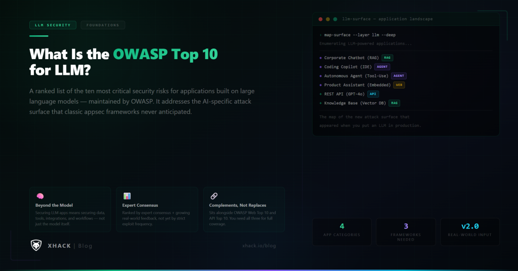Click the Enumerating LLM-powered applications line
This screenshot has width=518, height=271.
pos(365,43)
